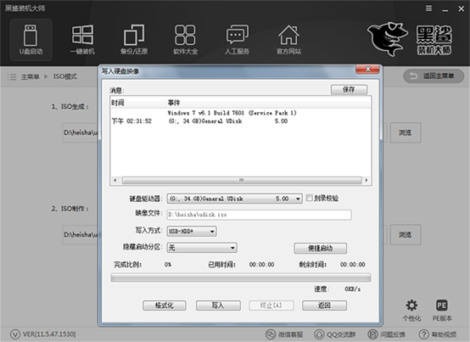The width and height of the screenshot is (470, 342).
Task: Select the Windows 7 v6.1 Build 7601 row
Action: 232,113
